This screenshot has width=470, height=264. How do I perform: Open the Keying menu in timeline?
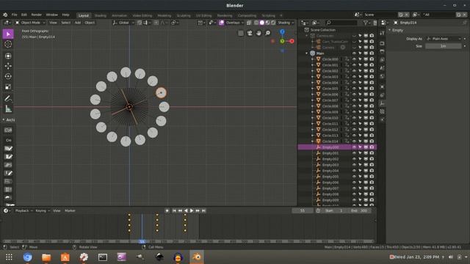click(x=43, y=210)
